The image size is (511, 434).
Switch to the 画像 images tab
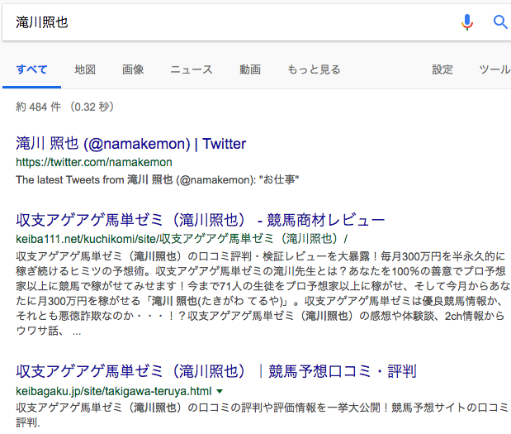[x=133, y=69]
